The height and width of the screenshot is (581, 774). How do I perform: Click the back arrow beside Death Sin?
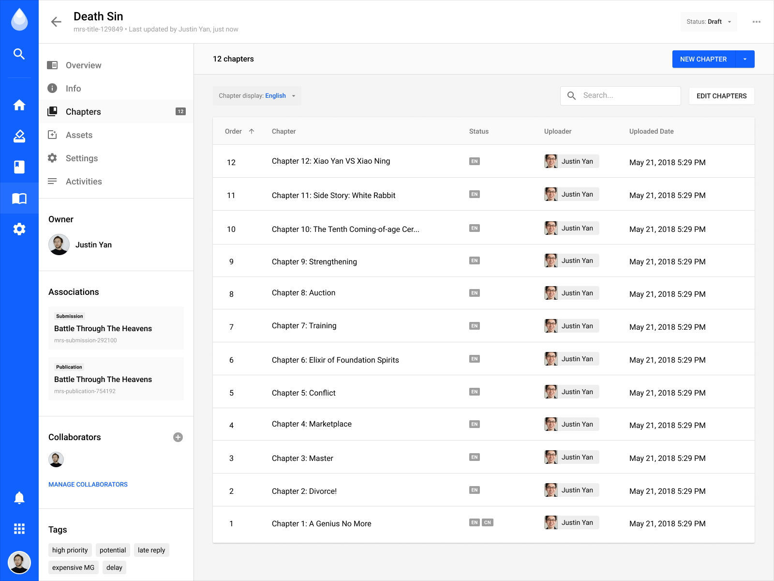click(x=56, y=22)
